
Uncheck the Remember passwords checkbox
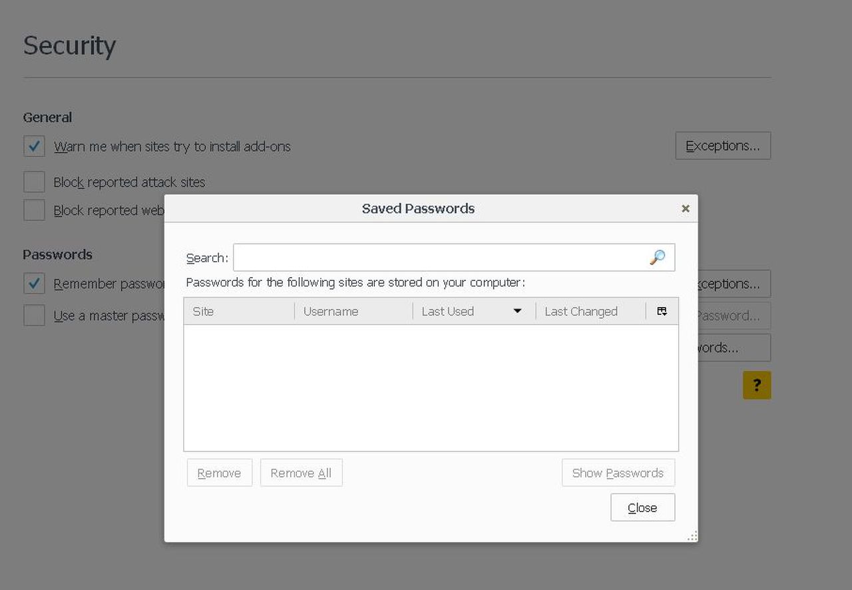(x=35, y=284)
